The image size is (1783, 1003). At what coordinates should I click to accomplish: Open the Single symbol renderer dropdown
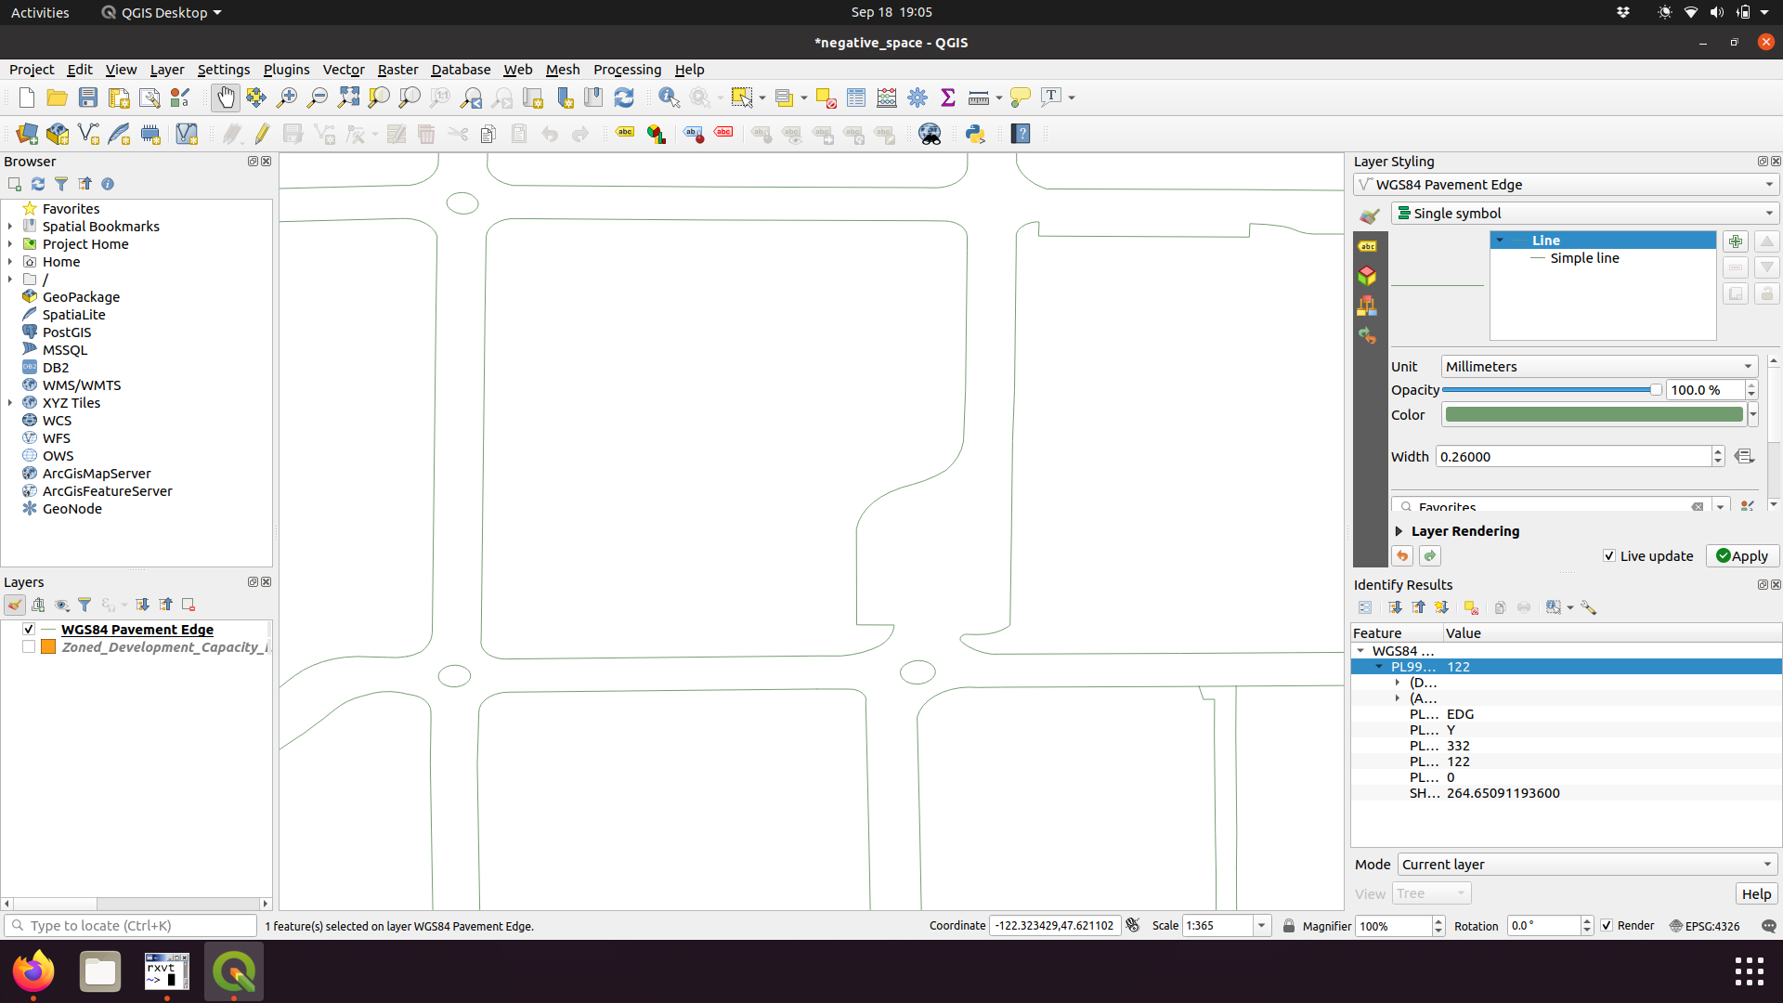point(1584,214)
